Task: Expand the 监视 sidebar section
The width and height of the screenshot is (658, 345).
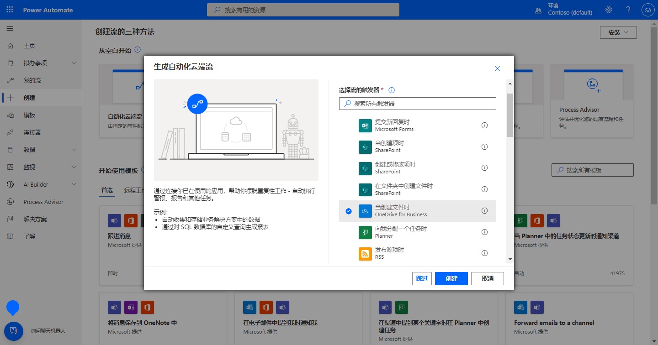Action: tap(74, 167)
